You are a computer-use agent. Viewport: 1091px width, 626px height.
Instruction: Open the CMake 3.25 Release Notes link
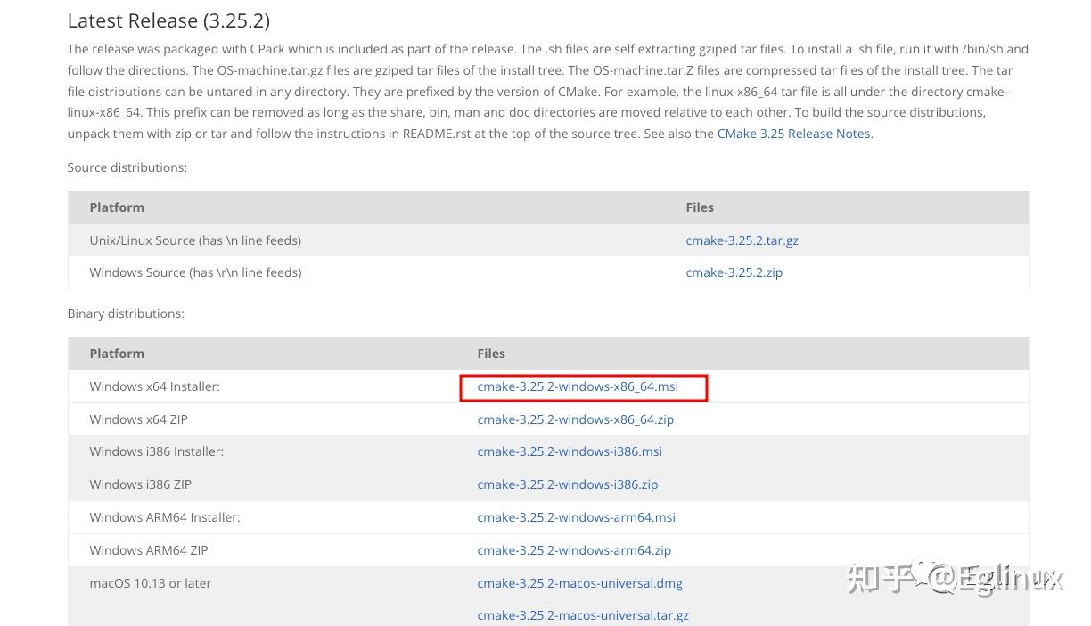793,134
